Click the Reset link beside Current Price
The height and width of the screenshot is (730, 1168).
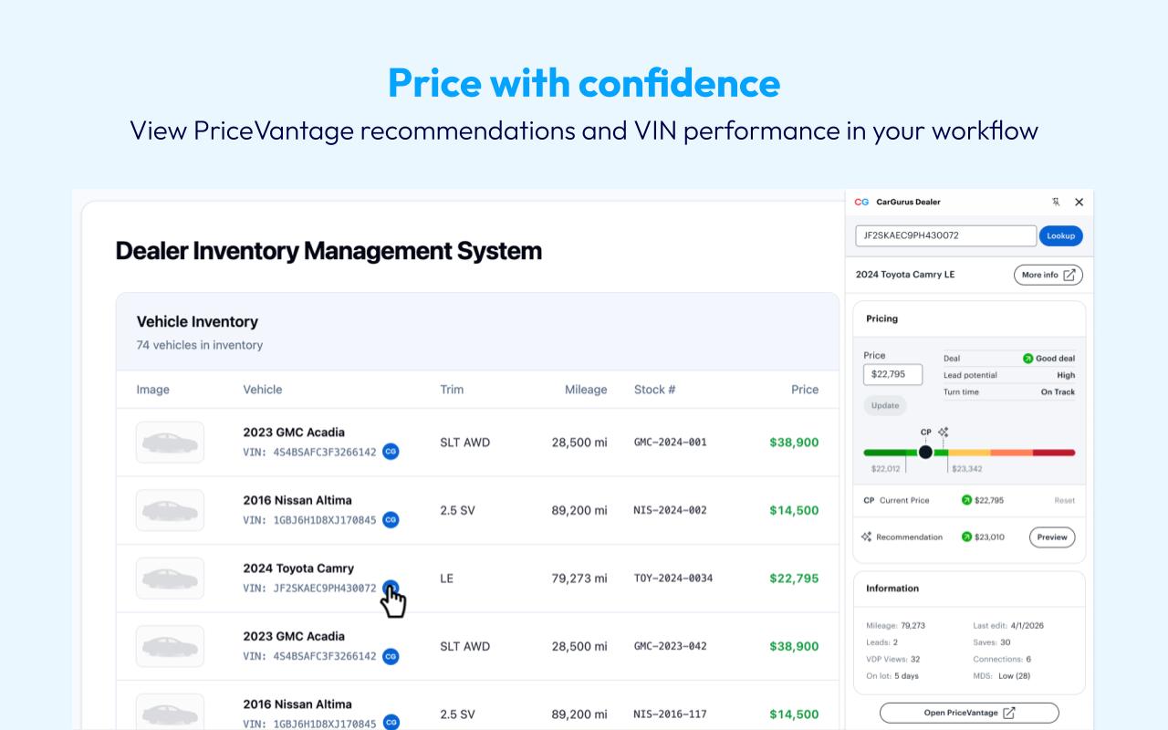tap(1064, 500)
